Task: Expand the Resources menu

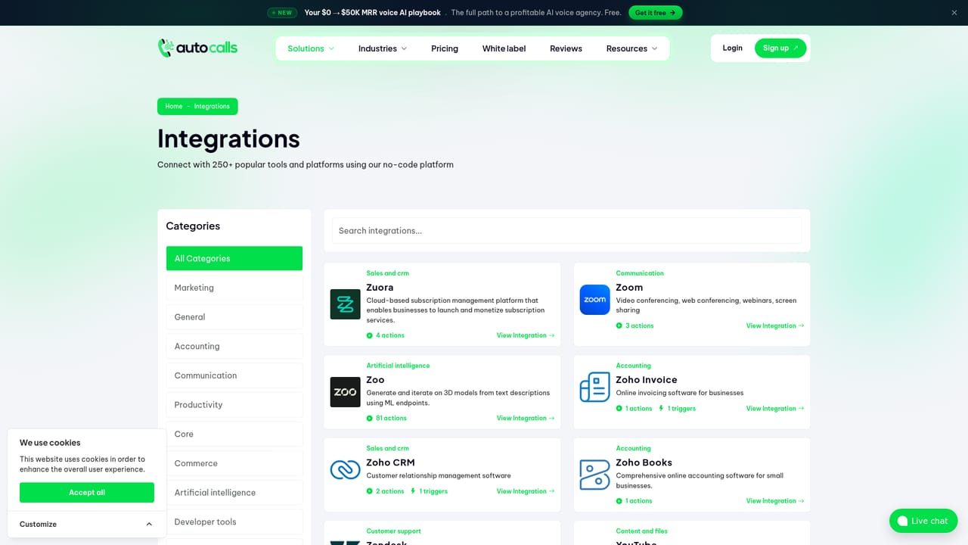Action: pos(631,48)
